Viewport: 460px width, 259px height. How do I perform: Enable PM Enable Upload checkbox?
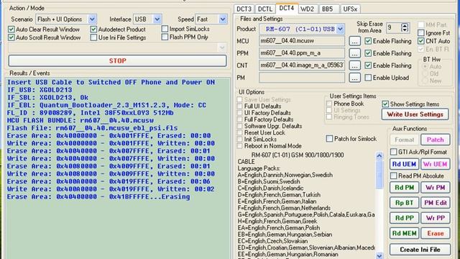(x=368, y=78)
